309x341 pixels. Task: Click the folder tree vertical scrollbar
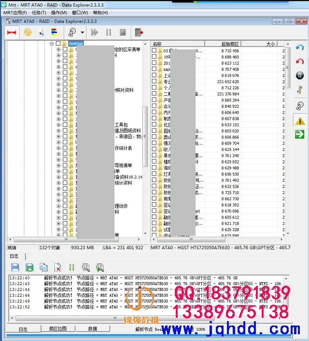(x=145, y=135)
